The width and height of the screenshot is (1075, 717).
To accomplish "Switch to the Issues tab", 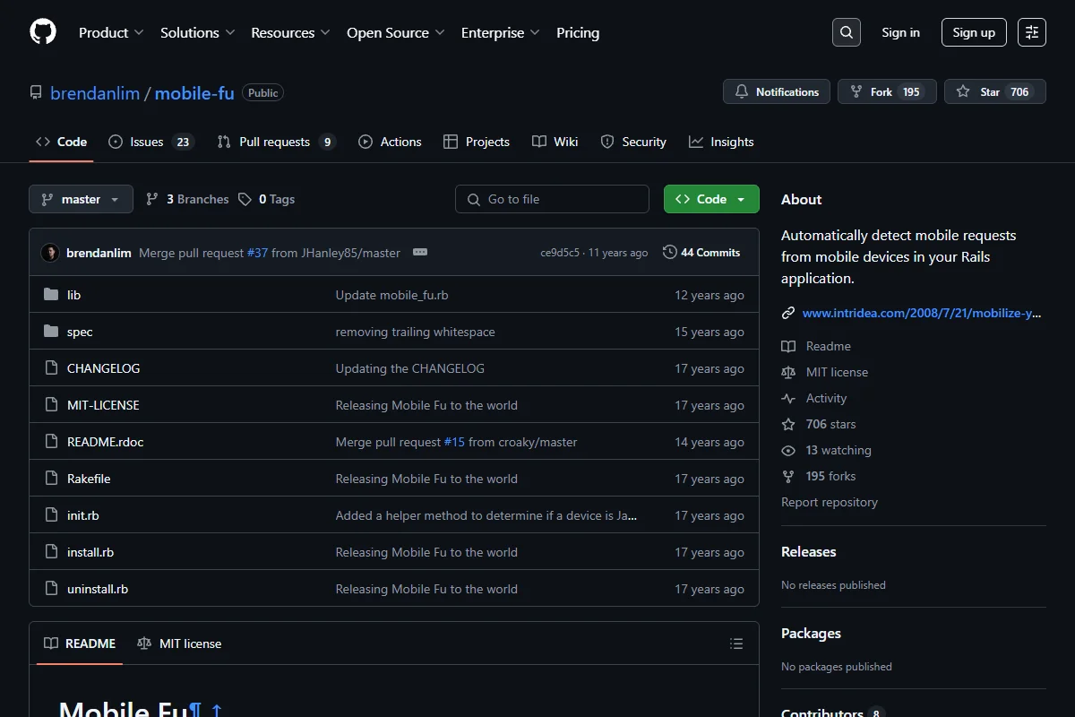I will coord(150,142).
